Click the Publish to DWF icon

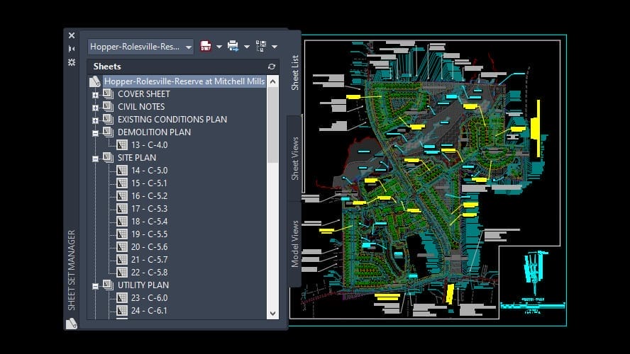(206, 46)
